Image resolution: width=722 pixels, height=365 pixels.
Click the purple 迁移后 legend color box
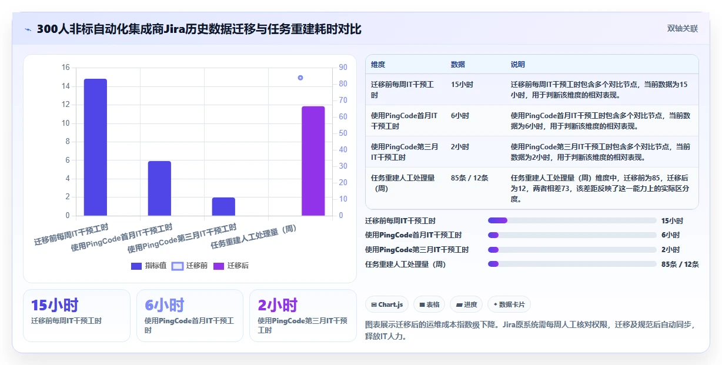[x=218, y=266]
